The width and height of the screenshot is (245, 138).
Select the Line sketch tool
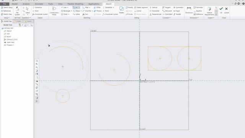pyautogui.click(x=64, y=7)
